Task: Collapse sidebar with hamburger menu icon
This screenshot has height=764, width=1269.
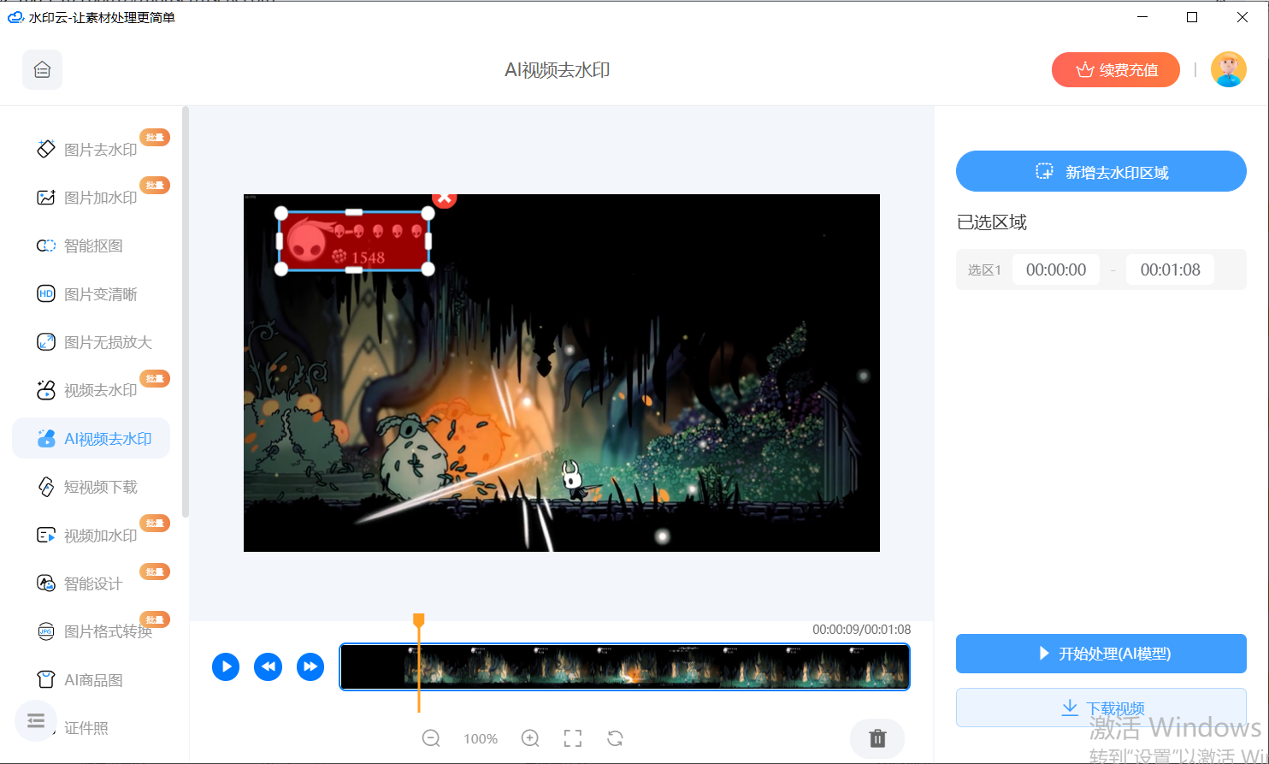Action: (x=36, y=721)
